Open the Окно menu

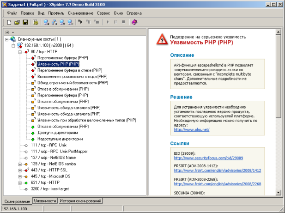pos(118,13)
